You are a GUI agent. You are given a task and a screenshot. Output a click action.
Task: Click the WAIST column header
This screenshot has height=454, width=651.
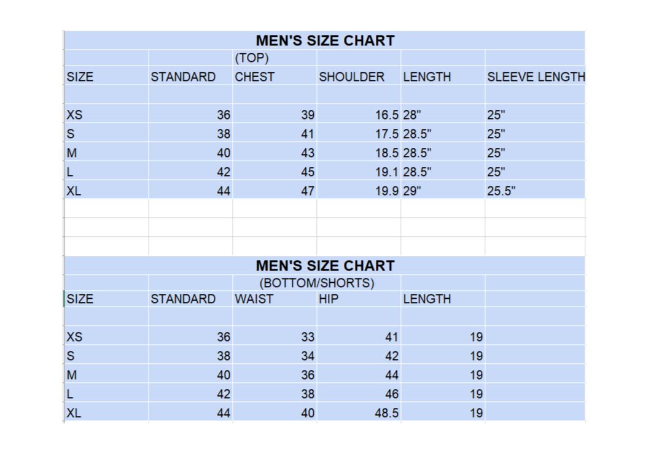tap(254, 299)
